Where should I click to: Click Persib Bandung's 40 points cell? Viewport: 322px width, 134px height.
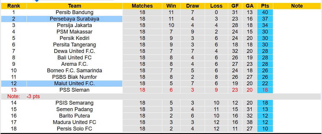point(265,12)
